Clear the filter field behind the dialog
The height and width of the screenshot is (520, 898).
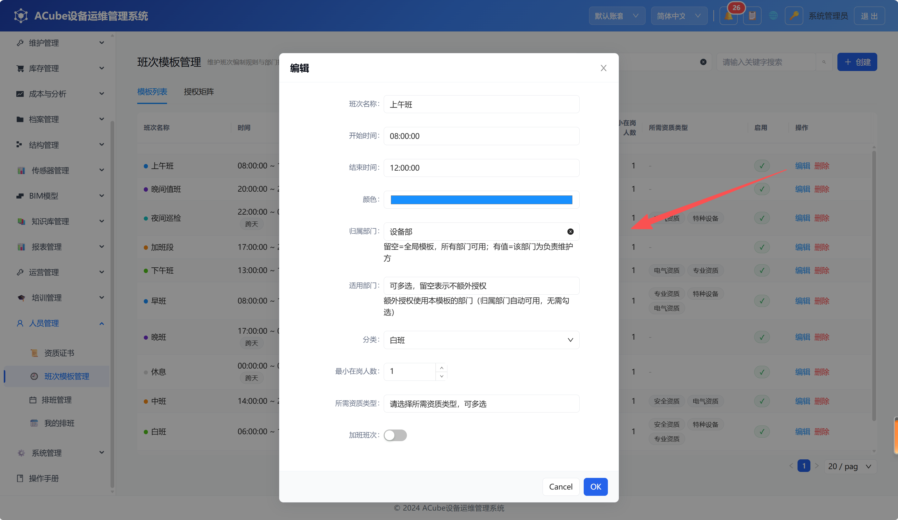703,62
